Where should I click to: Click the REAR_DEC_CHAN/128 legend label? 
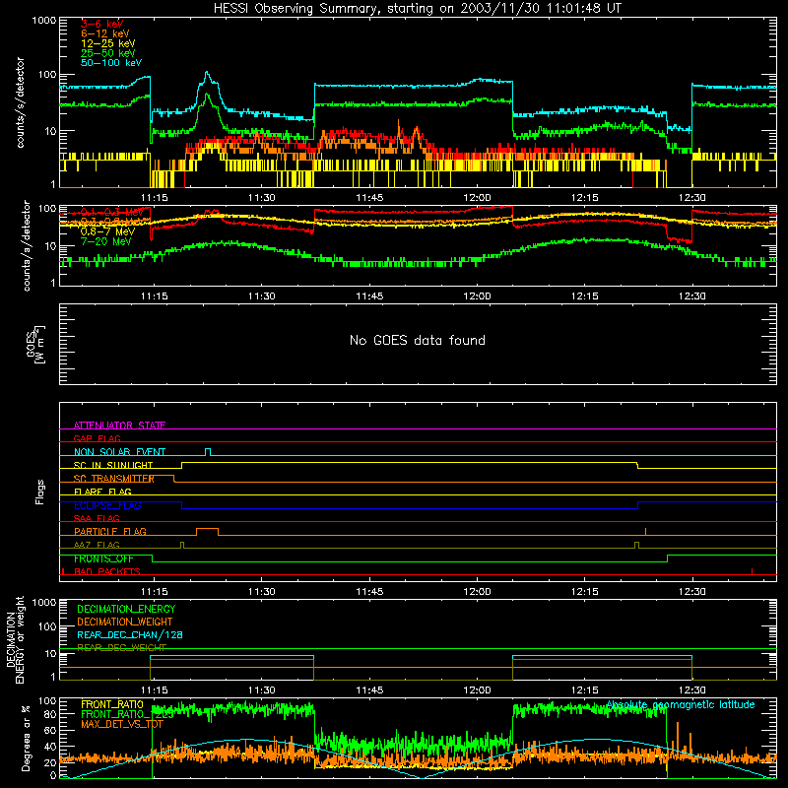click(130, 634)
